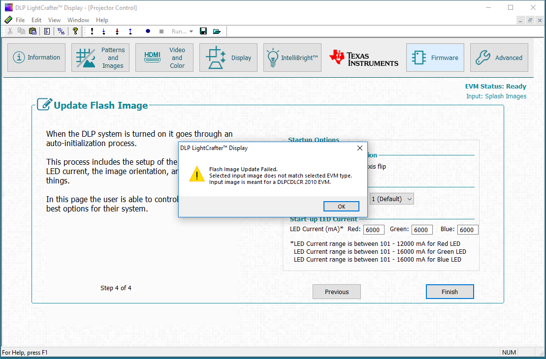Open the View menu
Image resolution: width=546 pixels, height=359 pixels.
(54, 20)
